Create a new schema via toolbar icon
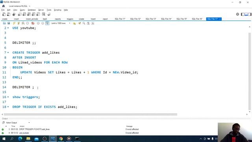 [19, 14]
